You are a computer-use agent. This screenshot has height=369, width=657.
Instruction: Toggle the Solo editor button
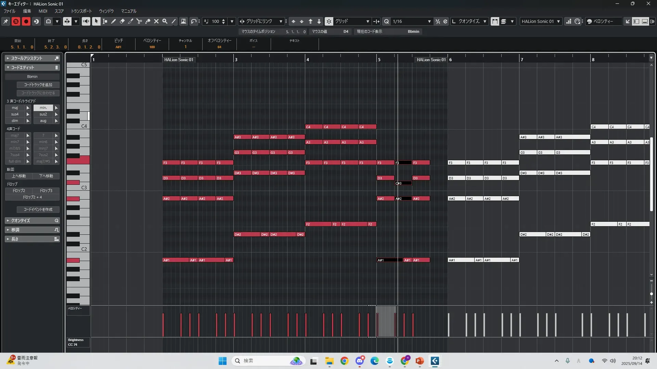pyautogui.click(x=16, y=21)
